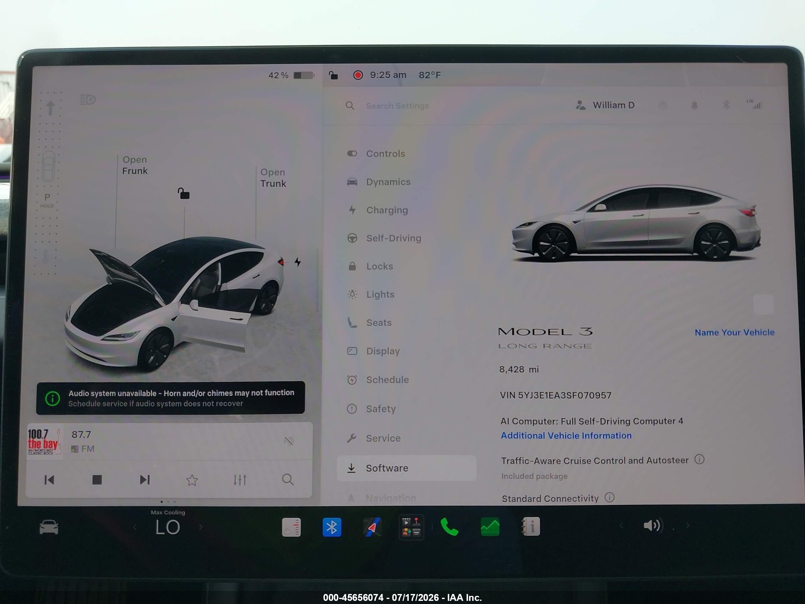Click Name Your Vehicle link

point(734,332)
